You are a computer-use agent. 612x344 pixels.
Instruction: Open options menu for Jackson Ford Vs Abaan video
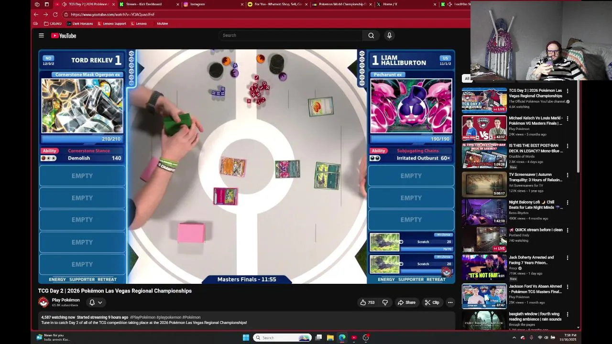click(568, 287)
